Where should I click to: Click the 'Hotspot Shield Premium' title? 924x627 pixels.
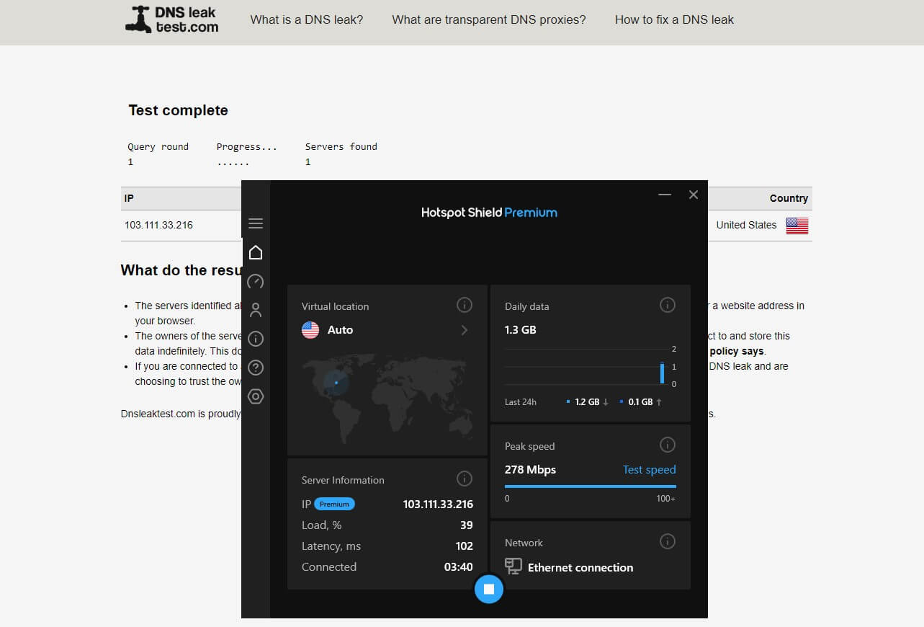(489, 213)
